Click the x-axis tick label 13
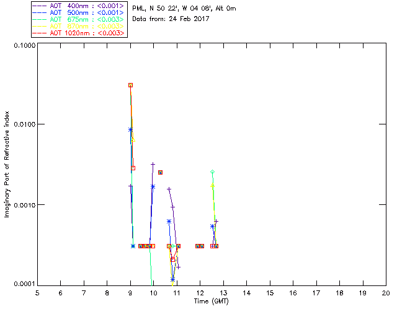 [x=223, y=293]
